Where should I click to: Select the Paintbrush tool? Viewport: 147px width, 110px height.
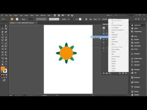6,37
